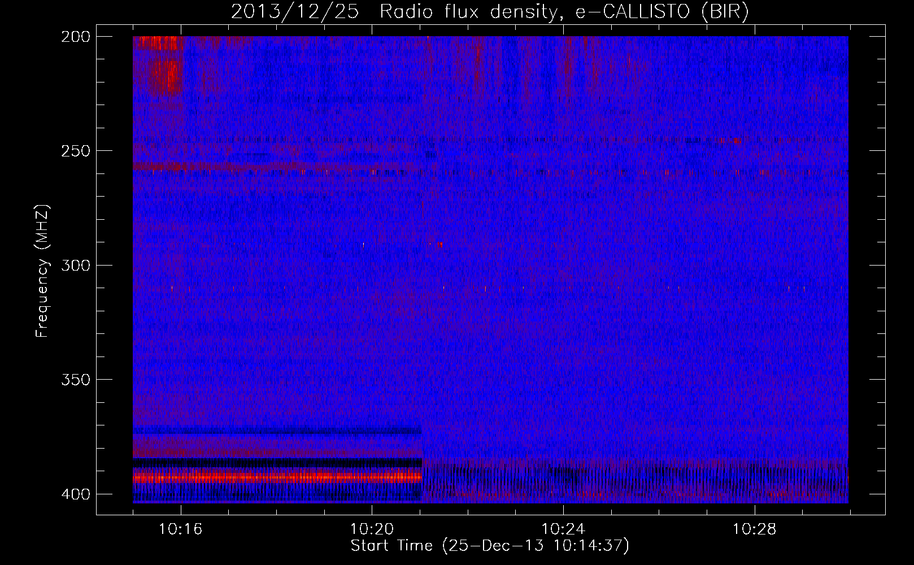Click the 10:28 time tick label
Viewport: 914px width, 565px height.
pyautogui.click(x=755, y=529)
